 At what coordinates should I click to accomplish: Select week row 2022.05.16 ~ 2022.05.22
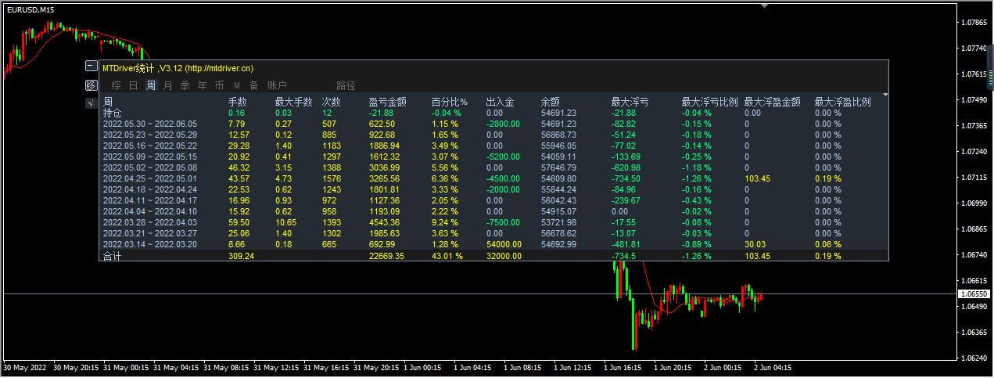click(150, 146)
